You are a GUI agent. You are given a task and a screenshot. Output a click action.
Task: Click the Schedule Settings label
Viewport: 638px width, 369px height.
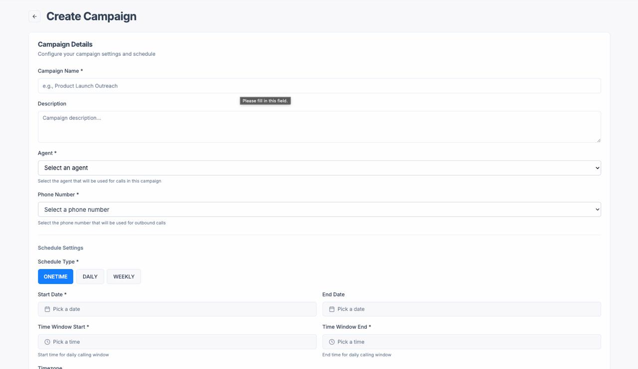point(60,248)
